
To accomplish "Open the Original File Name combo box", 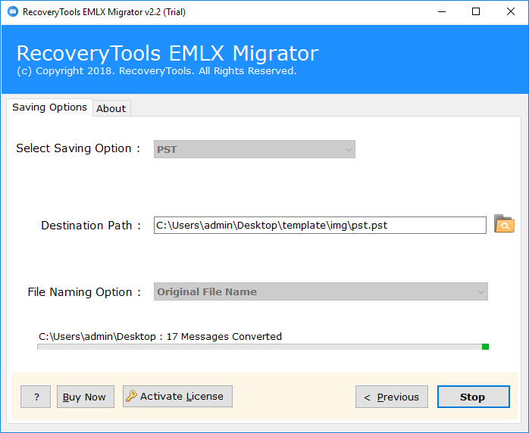I will tap(321, 291).
